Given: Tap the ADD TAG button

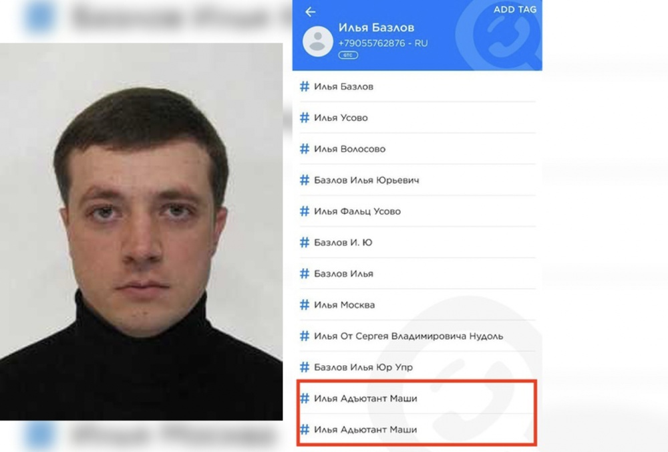Looking at the screenshot, I should [514, 9].
